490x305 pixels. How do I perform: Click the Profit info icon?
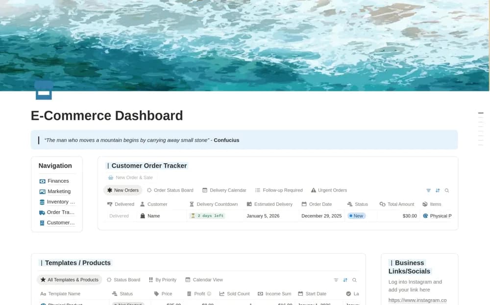[x=209, y=294]
